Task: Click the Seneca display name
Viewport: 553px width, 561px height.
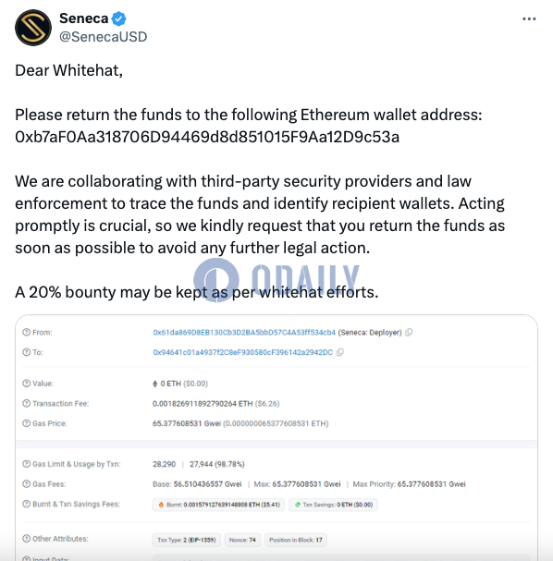Action: (84, 18)
